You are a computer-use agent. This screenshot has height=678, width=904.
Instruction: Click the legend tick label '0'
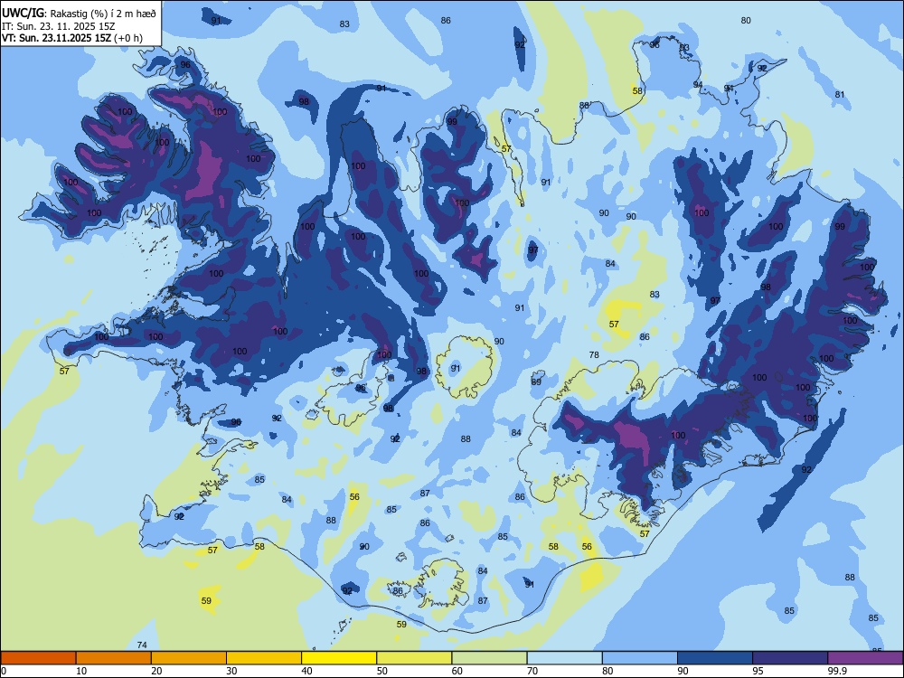pyautogui.click(x=4, y=671)
